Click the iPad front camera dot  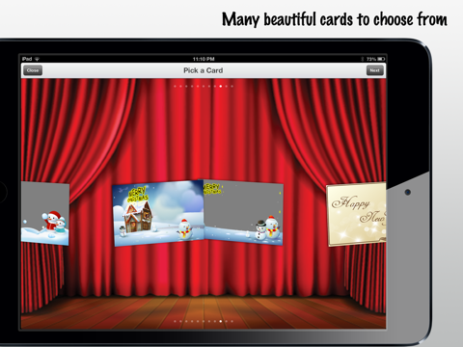408,192
